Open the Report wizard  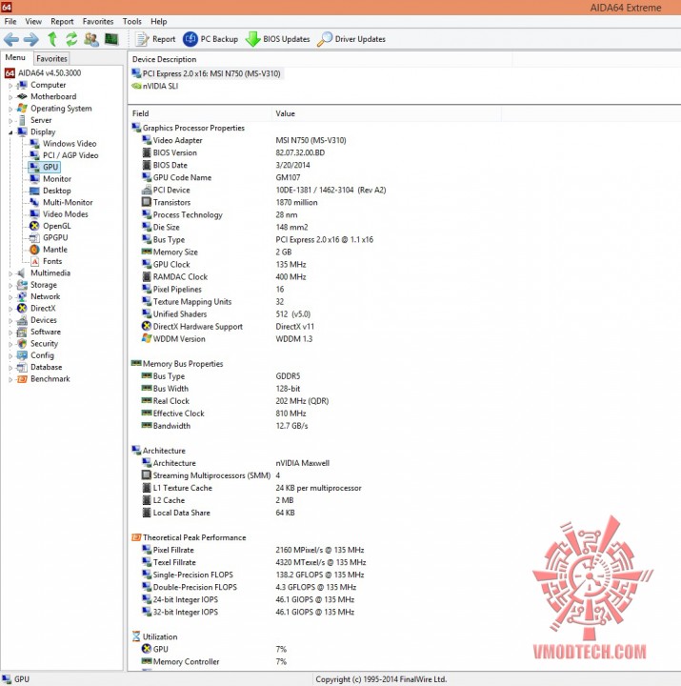tap(155, 39)
